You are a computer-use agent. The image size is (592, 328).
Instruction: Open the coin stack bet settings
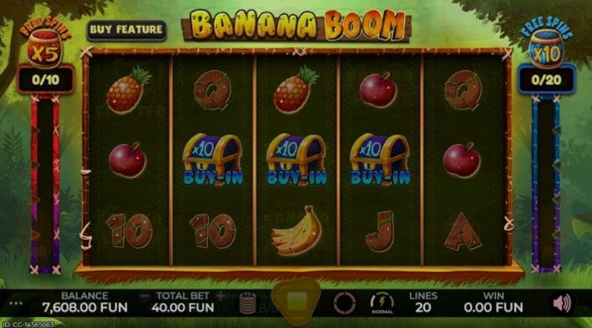[x=248, y=303]
